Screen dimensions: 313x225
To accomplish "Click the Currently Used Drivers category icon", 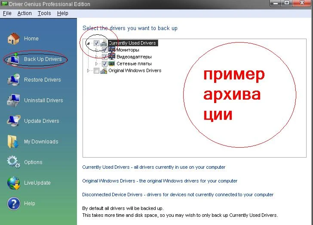I will pyautogui.click(x=104, y=43).
